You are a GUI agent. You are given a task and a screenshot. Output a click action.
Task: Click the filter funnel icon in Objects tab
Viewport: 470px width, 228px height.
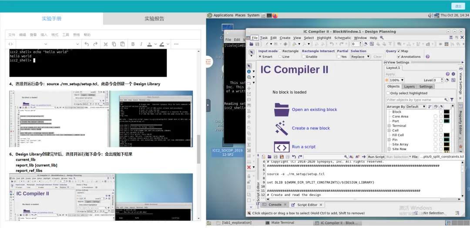tap(452, 100)
